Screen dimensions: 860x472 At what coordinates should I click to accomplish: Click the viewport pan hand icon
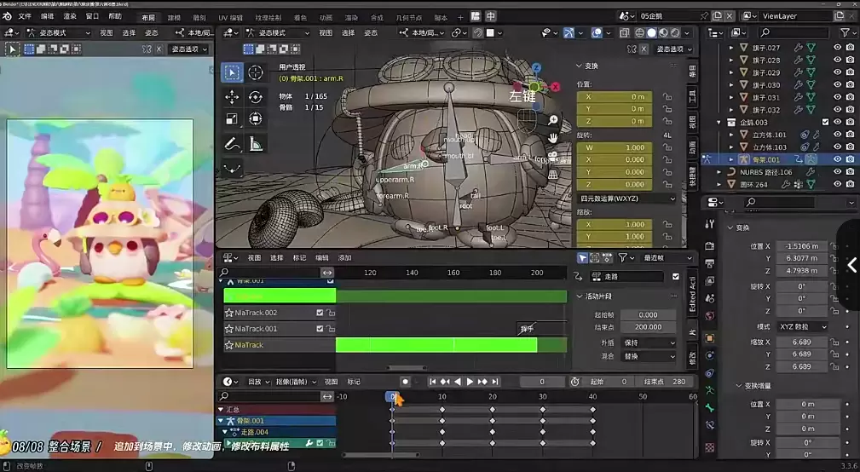point(553,138)
